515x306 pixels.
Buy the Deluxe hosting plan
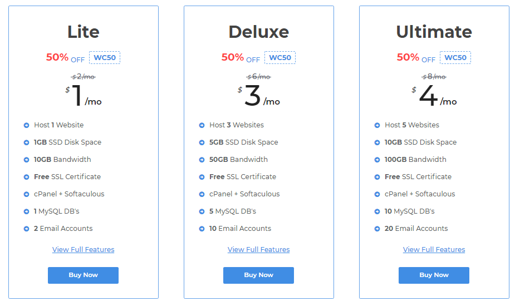[258, 275]
